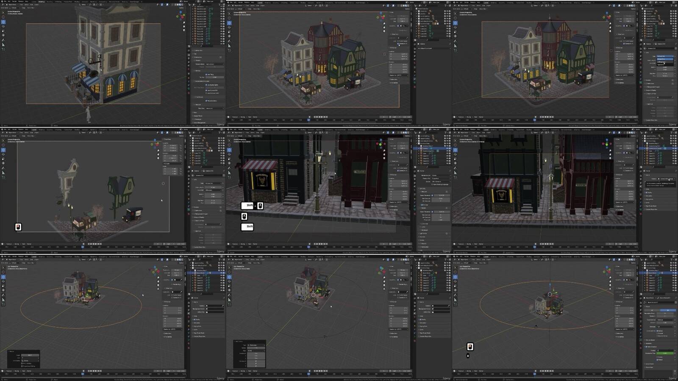Open Playback menu in Shift-key overlay screenshot timeline
Screen dimensions: 678x381
tap(235, 244)
